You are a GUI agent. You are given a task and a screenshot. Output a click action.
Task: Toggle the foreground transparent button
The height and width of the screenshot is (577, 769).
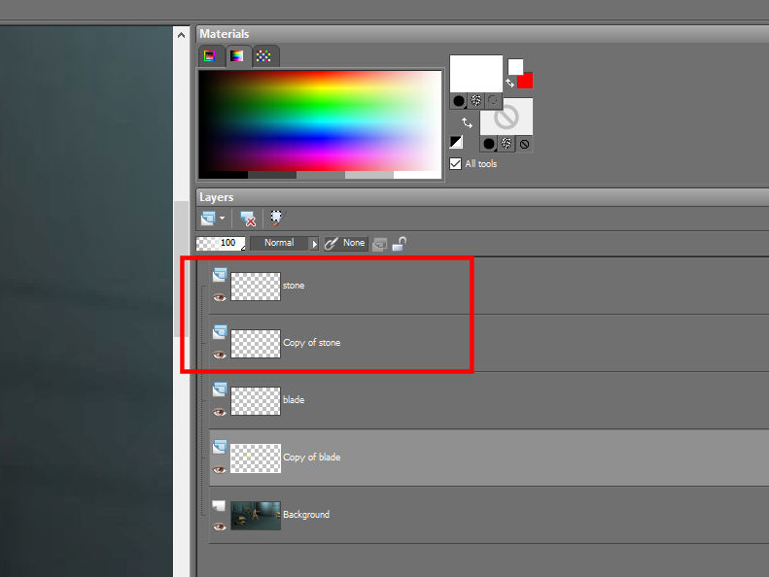pos(493,101)
